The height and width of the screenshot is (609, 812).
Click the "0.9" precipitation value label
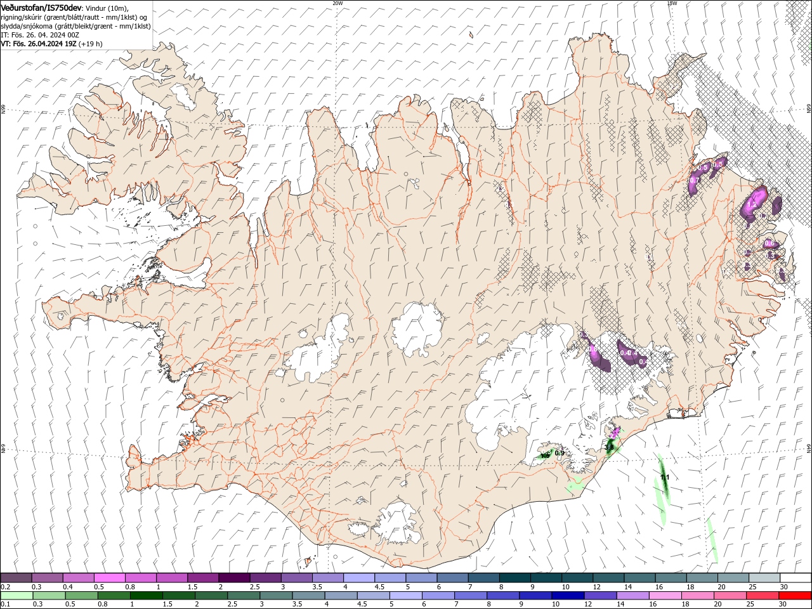click(560, 453)
